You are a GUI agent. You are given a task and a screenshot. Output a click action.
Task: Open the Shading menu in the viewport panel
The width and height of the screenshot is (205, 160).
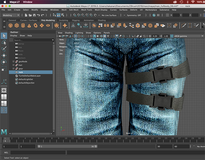pyautogui.click(x=69, y=33)
